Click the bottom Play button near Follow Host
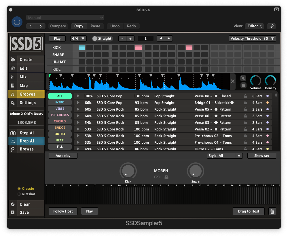 pos(90,211)
